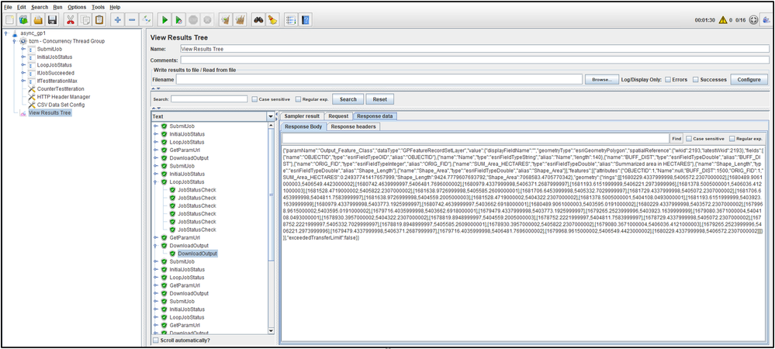Click the Filename input field

(379, 79)
